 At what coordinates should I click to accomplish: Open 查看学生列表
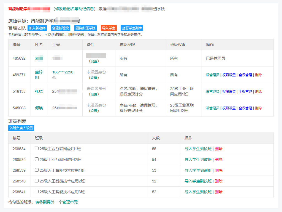(x=132, y=28)
